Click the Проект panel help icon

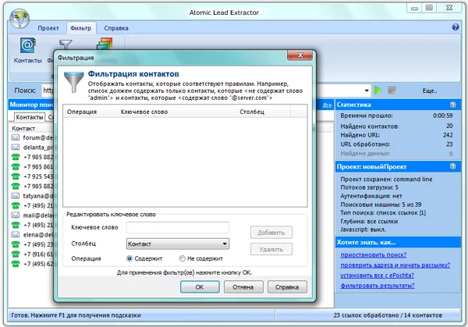[x=452, y=166]
